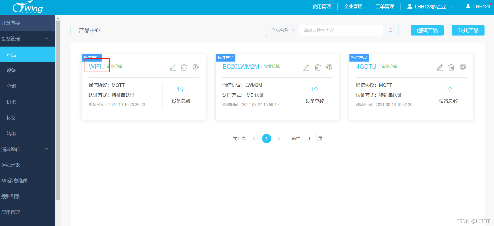This screenshot has width=494, height=226.
Task: Open the LHH123的企业 enterprise dropdown
Action: click(430, 7)
